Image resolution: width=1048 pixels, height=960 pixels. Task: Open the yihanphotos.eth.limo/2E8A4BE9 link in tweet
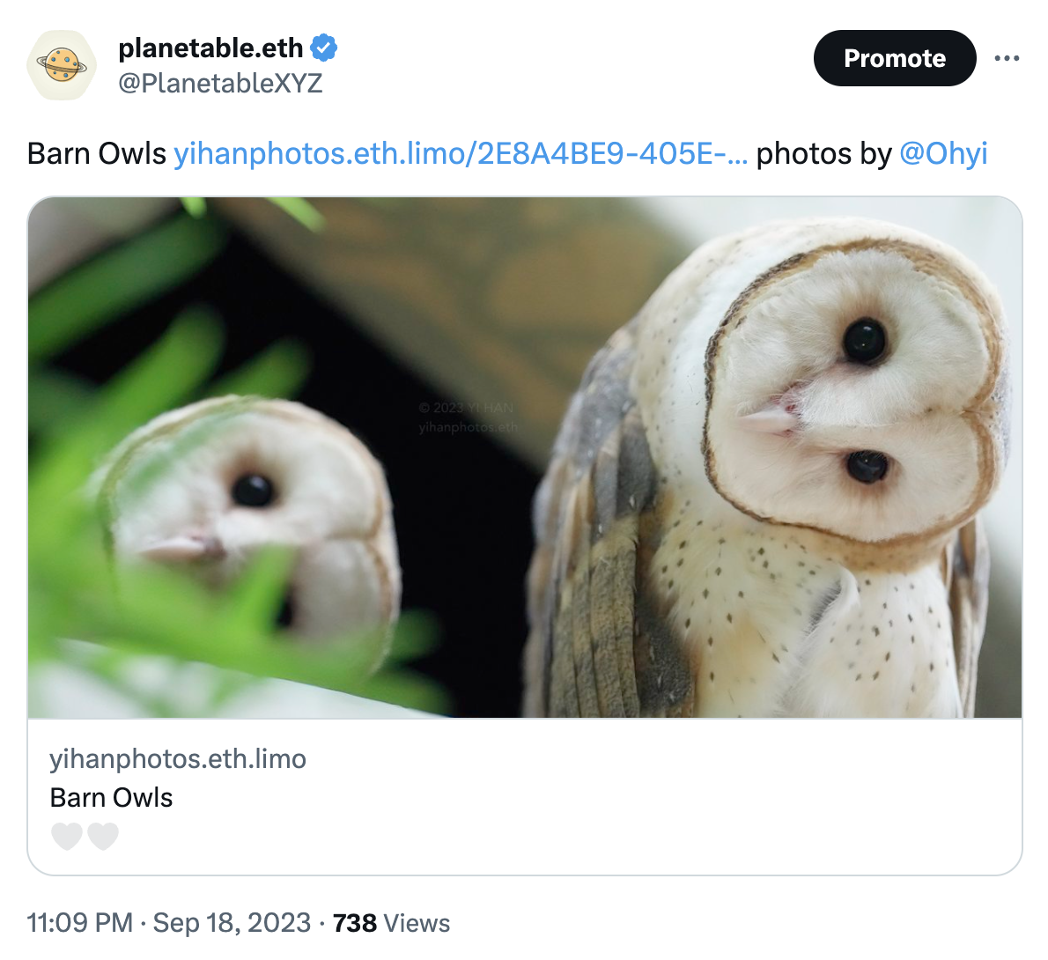click(461, 153)
